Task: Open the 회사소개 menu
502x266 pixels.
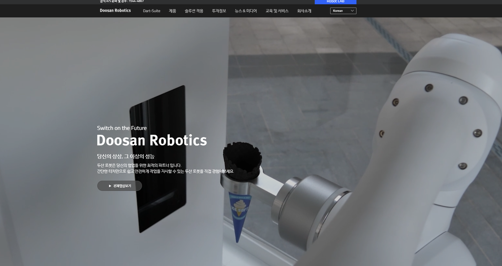Action: (304, 11)
